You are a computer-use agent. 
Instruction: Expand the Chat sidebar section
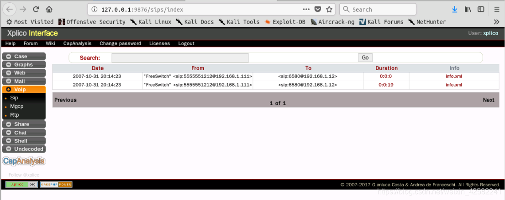[24, 133]
